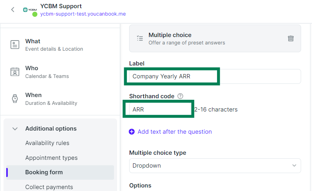
Task: Click the What section card icon
Action: click(15, 45)
